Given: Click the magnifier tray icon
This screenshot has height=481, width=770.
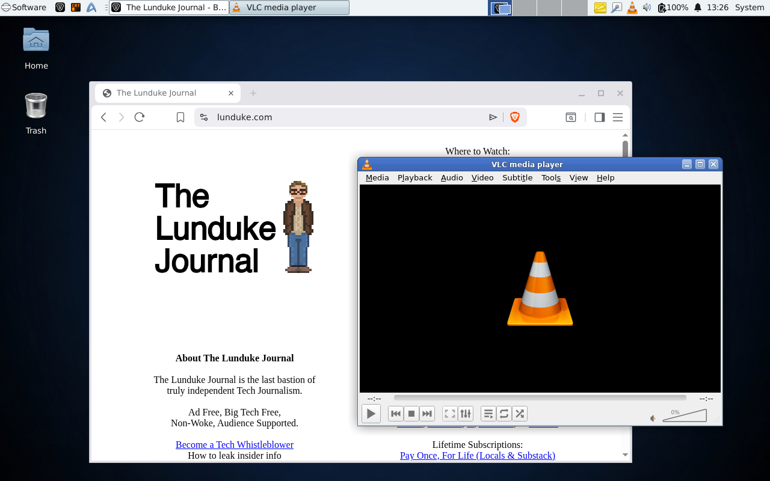Looking at the screenshot, I should tap(616, 8).
